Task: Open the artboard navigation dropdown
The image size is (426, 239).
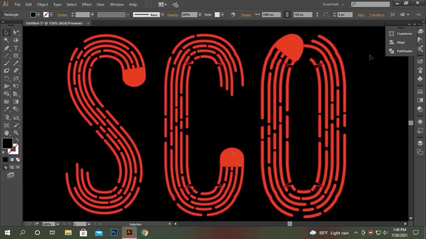Action: [x=89, y=224]
